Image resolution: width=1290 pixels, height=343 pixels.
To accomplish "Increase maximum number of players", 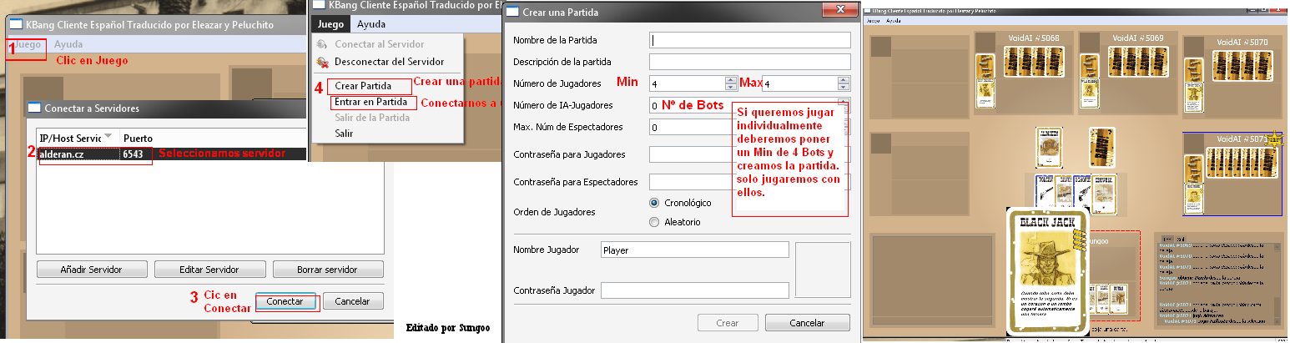I will (845, 80).
